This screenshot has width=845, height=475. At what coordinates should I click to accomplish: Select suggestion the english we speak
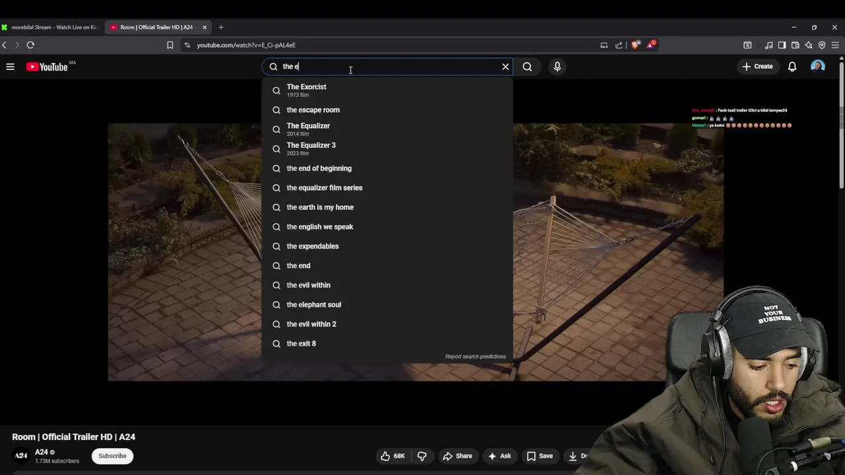click(387, 226)
